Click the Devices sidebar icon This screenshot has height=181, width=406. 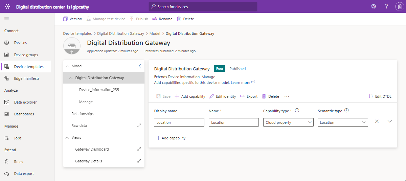(x=6, y=43)
